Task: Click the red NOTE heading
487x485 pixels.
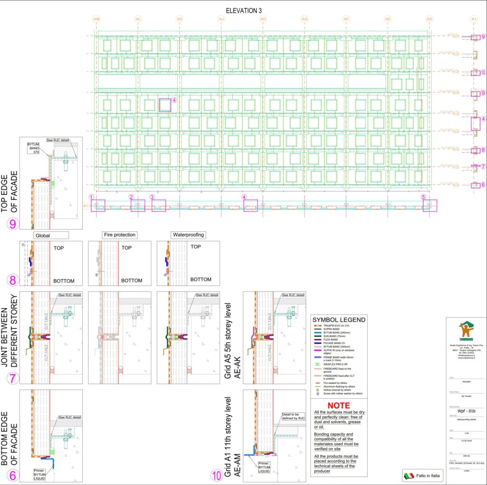Action: [339, 406]
